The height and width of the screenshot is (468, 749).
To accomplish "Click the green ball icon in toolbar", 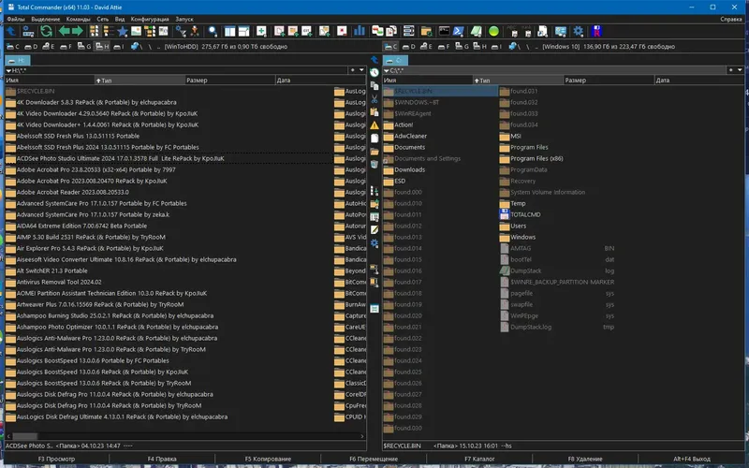I will (x=492, y=31).
